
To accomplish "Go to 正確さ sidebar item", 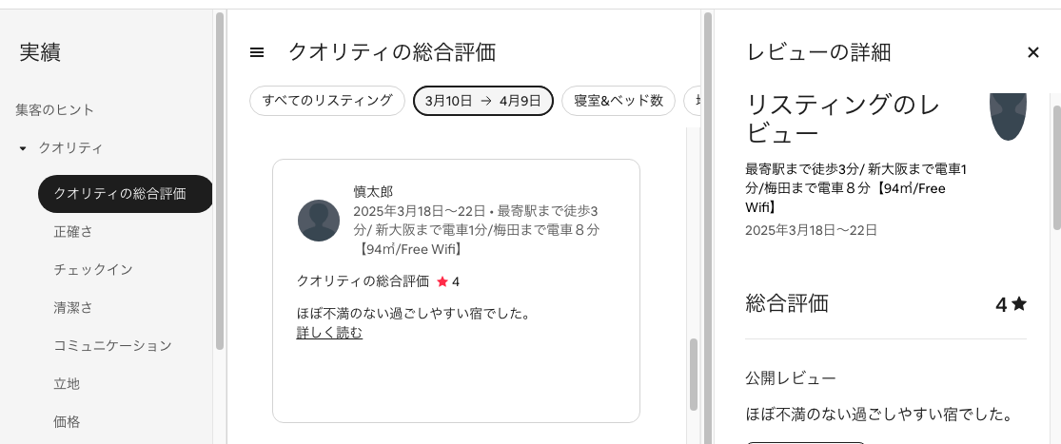I will coord(73,232).
